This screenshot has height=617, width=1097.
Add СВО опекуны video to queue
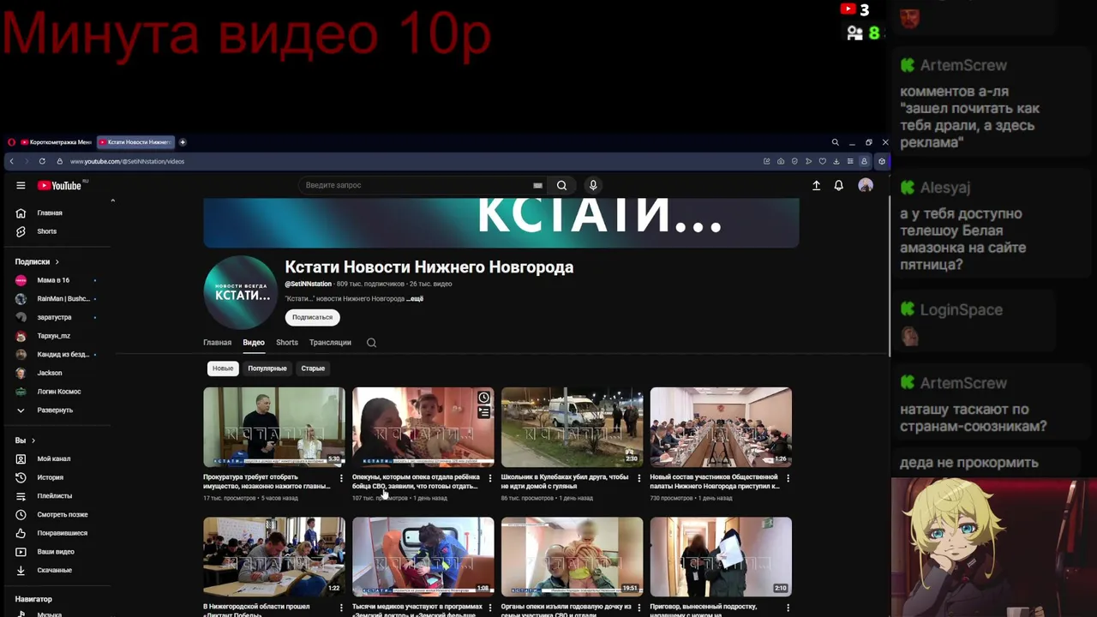pos(484,412)
